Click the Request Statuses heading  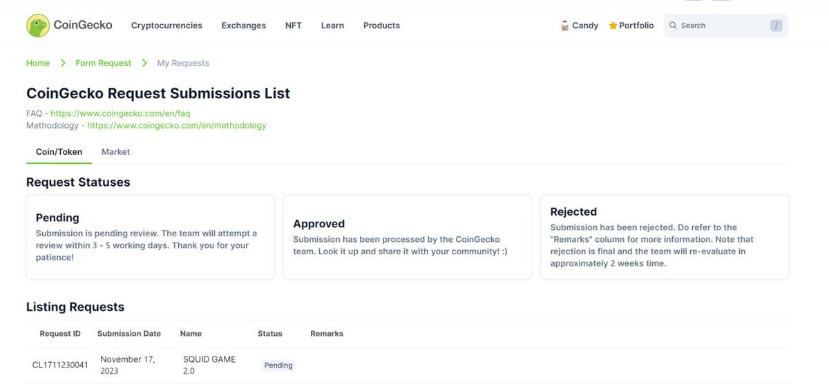(78, 182)
